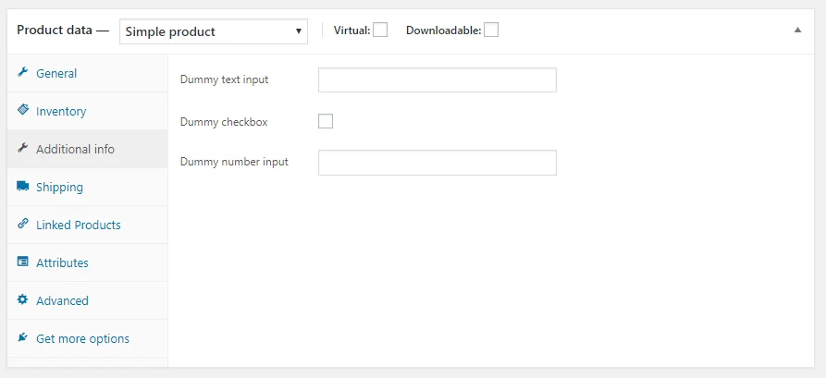This screenshot has height=378, width=826.
Task: Go to the Shipping tab
Action: pyautogui.click(x=88, y=187)
